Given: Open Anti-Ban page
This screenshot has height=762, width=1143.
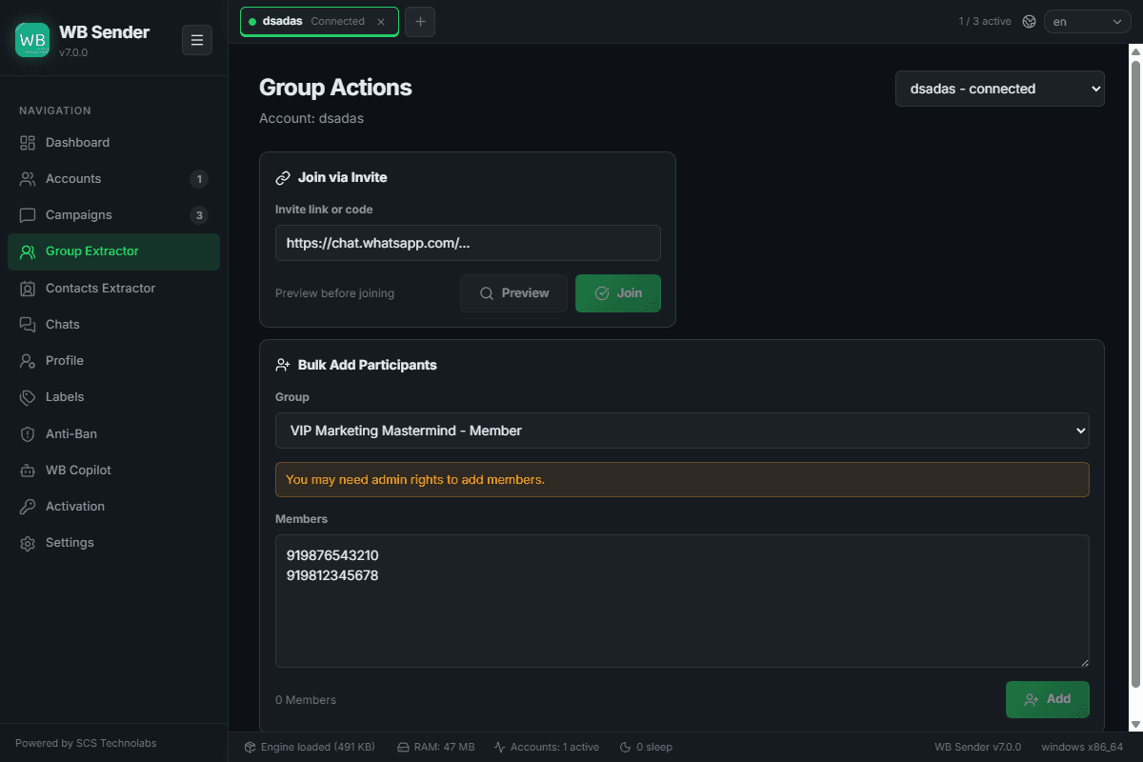Looking at the screenshot, I should pyautogui.click(x=113, y=434).
